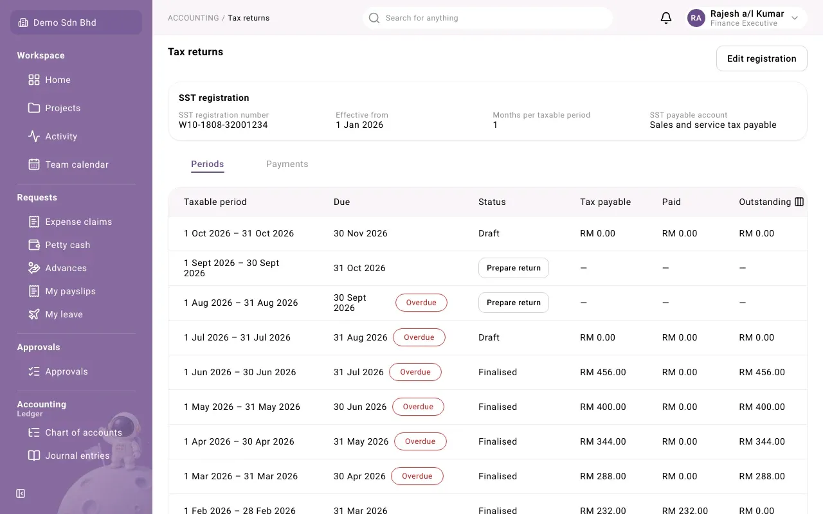Open the Activity pulse icon

34,136
